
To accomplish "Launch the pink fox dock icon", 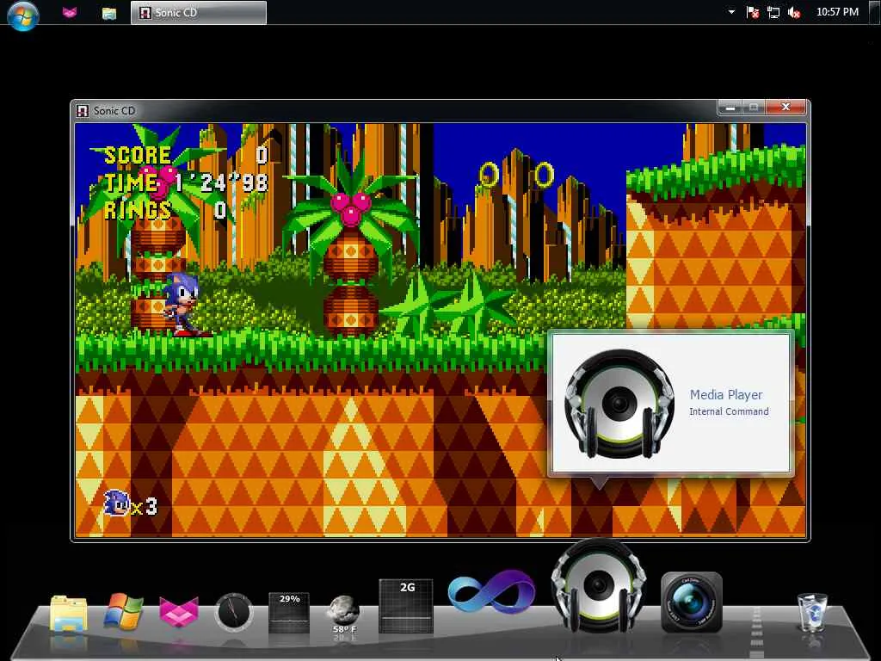I will 179,612.
